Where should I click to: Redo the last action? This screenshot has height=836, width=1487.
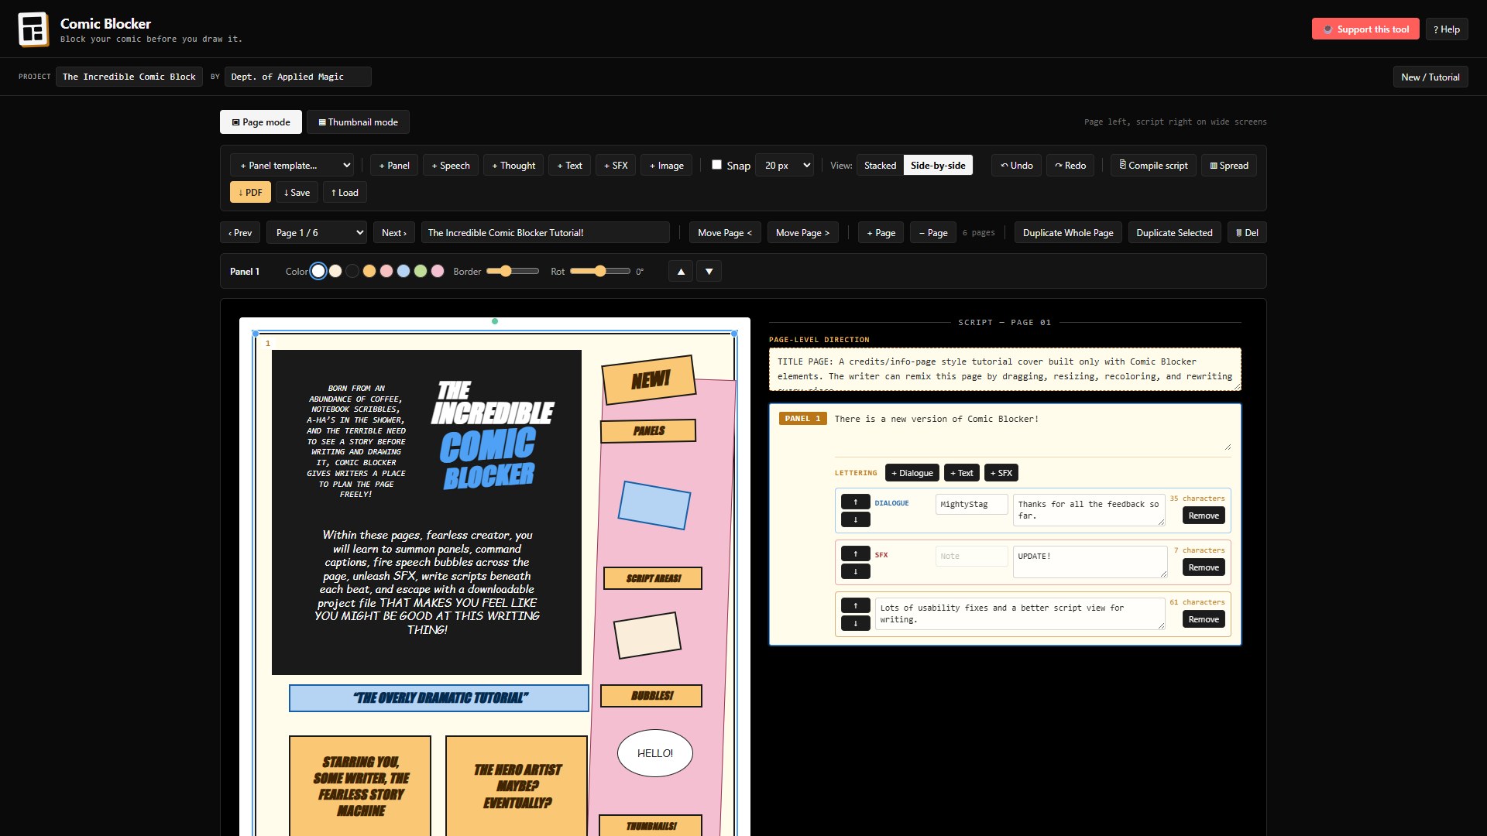click(1070, 166)
